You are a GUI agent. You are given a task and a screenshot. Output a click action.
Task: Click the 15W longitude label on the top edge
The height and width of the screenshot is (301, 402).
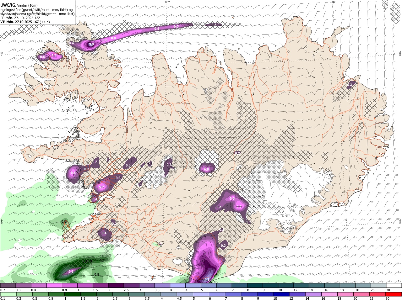tap(333, 2)
